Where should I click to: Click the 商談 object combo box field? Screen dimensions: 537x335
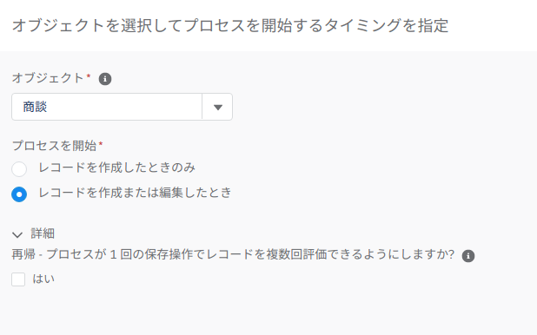coord(122,107)
